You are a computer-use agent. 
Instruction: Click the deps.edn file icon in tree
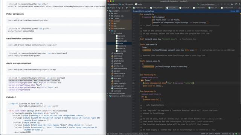tap(112, 78)
